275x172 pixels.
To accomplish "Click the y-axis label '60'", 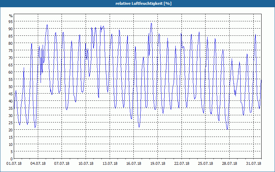I will click(x=11, y=72).
